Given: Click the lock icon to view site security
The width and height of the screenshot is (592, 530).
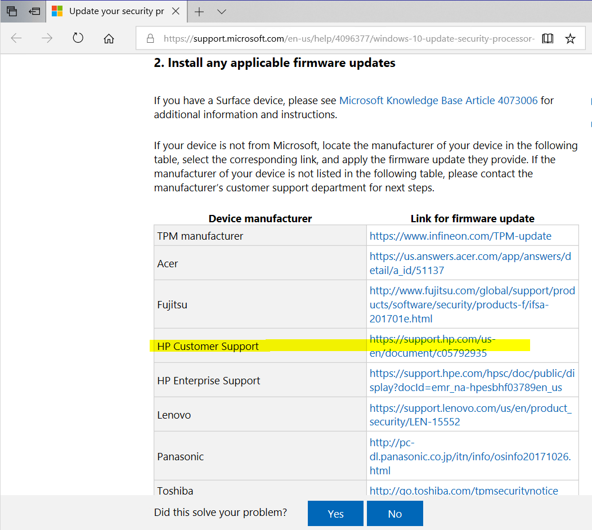Looking at the screenshot, I should [150, 38].
